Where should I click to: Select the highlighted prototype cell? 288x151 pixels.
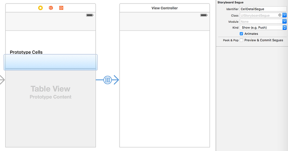coord(50,62)
